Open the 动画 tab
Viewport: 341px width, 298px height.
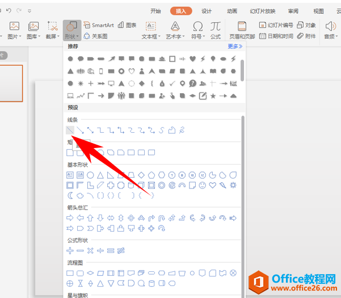coord(232,11)
